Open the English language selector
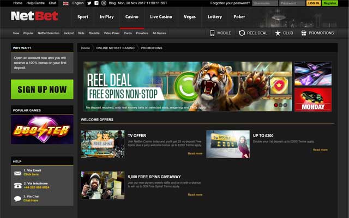Image resolution: width=349 pixels, height=218 pixels. (x=78, y=3)
